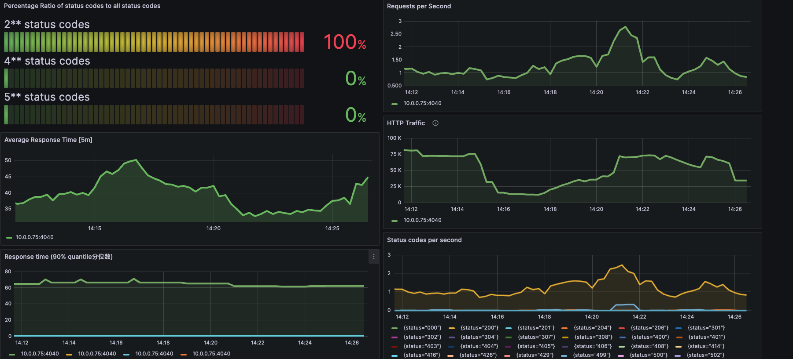793x359 pixels.
Task: Select the {status="308"} legend entry
Action: tap(594, 337)
